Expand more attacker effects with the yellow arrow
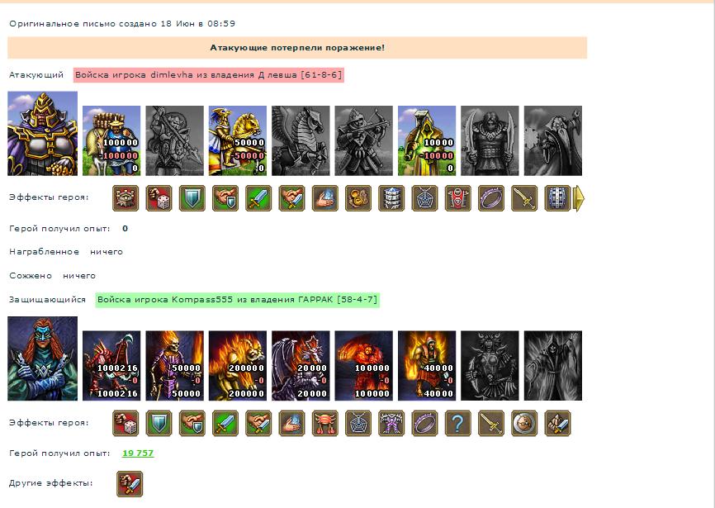The width and height of the screenshot is (715, 508). click(x=578, y=198)
